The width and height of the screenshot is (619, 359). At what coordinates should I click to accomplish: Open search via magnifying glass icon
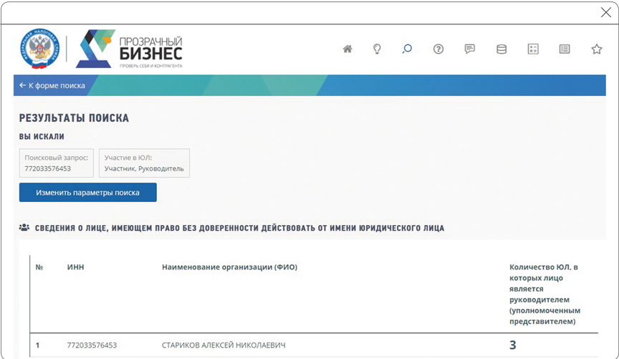pyautogui.click(x=407, y=49)
